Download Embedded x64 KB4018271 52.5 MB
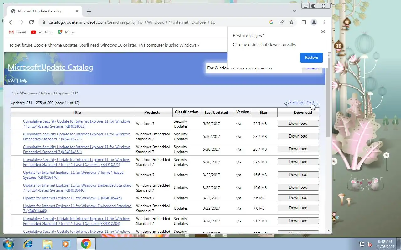 pos(298,162)
